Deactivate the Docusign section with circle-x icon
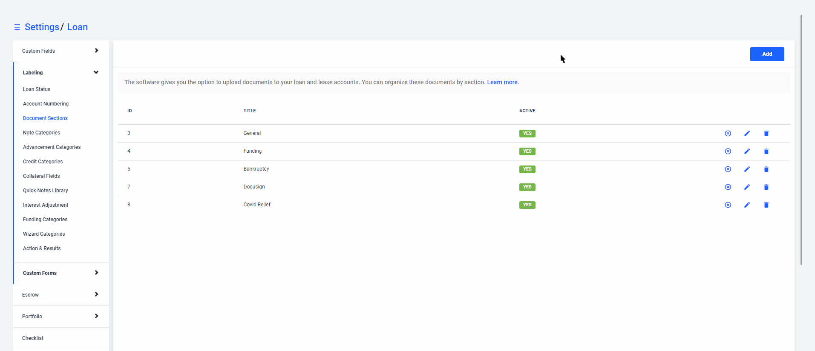 tap(728, 187)
